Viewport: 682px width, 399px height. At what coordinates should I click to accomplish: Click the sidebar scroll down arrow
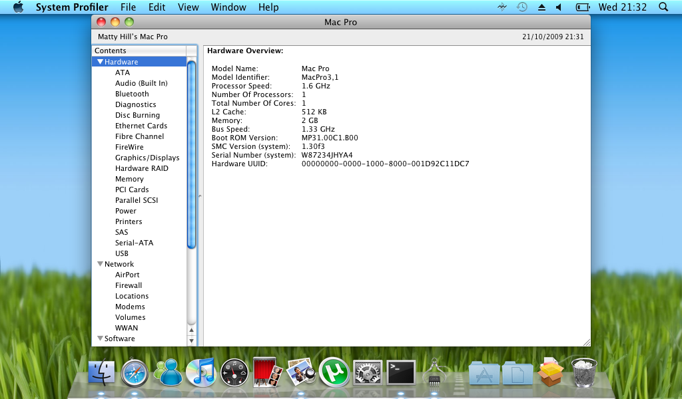point(191,341)
